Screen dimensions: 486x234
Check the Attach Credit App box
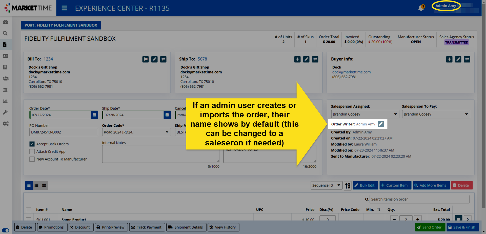[x=32, y=151]
